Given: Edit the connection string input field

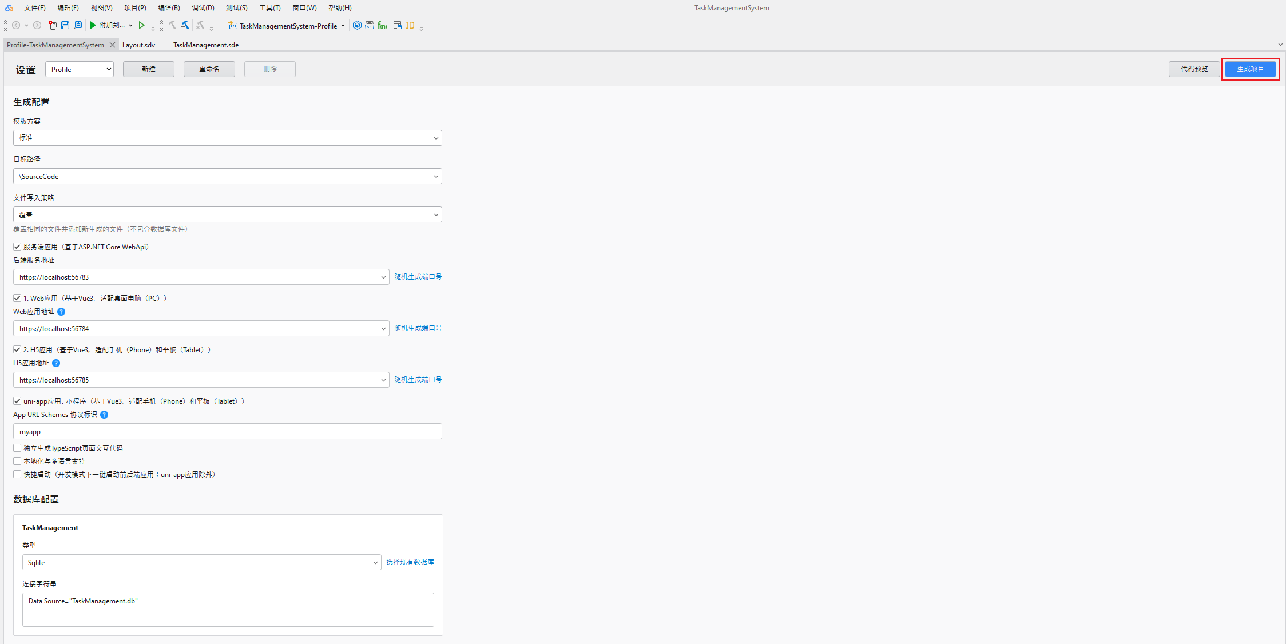Looking at the screenshot, I should (228, 609).
